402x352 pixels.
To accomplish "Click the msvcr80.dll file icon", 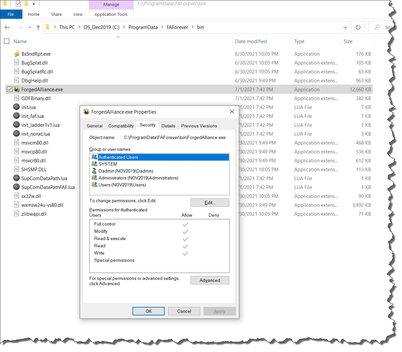I will pyautogui.click(x=17, y=160).
